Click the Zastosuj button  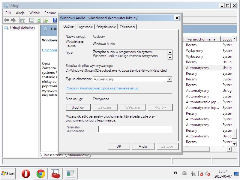coord(167,146)
